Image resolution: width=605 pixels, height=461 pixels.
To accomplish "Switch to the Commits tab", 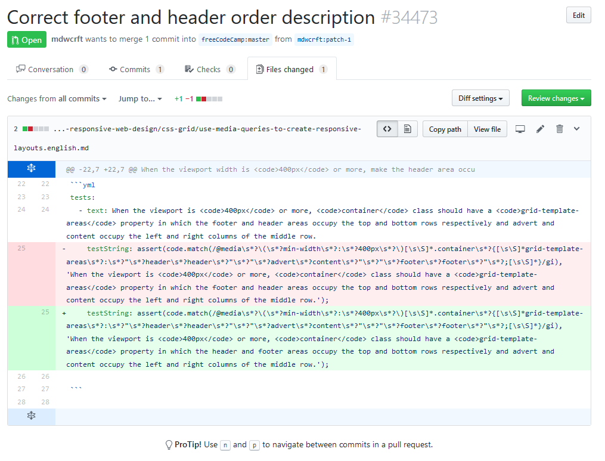I will (136, 69).
